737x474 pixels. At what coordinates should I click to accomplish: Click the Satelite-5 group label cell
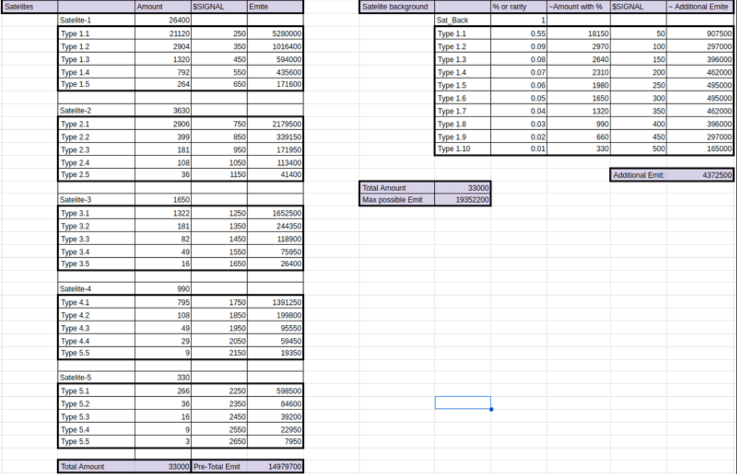click(x=96, y=377)
